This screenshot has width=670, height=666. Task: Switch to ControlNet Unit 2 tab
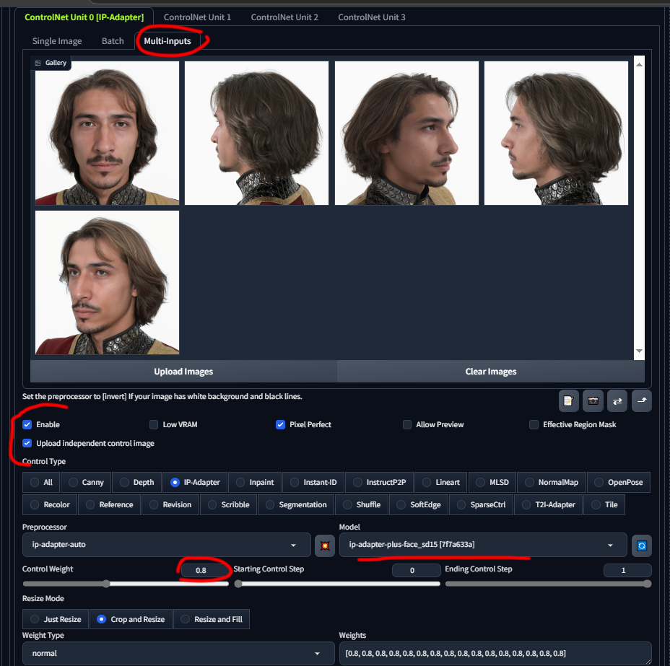click(284, 17)
